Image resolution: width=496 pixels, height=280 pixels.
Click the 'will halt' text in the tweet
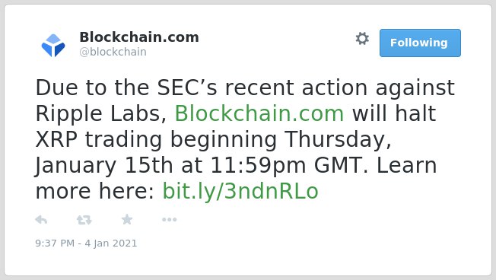(394, 113)
